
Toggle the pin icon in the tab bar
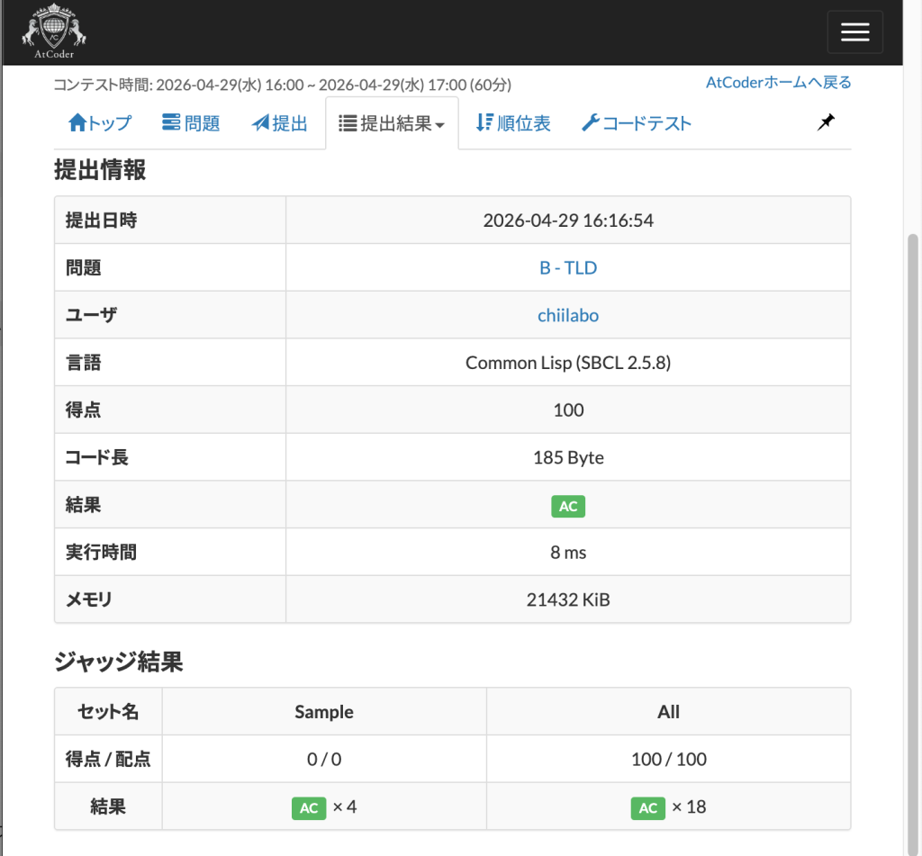click(826, 122)
